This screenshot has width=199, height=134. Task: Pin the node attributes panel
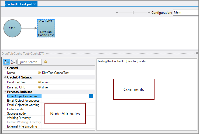tap(197, 53)
